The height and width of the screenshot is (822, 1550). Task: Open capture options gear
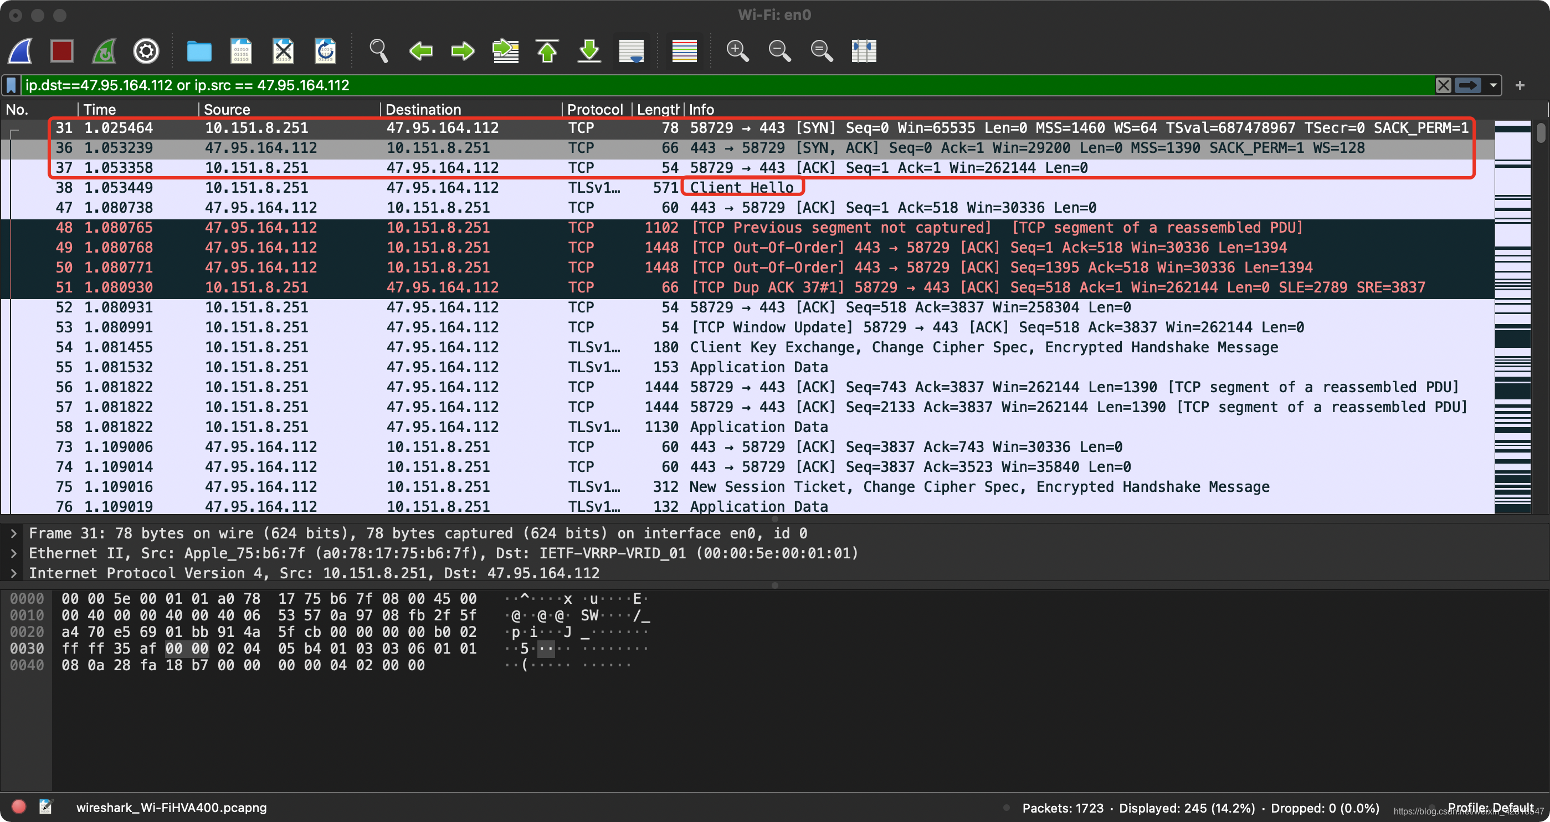(x=146, y=51)
